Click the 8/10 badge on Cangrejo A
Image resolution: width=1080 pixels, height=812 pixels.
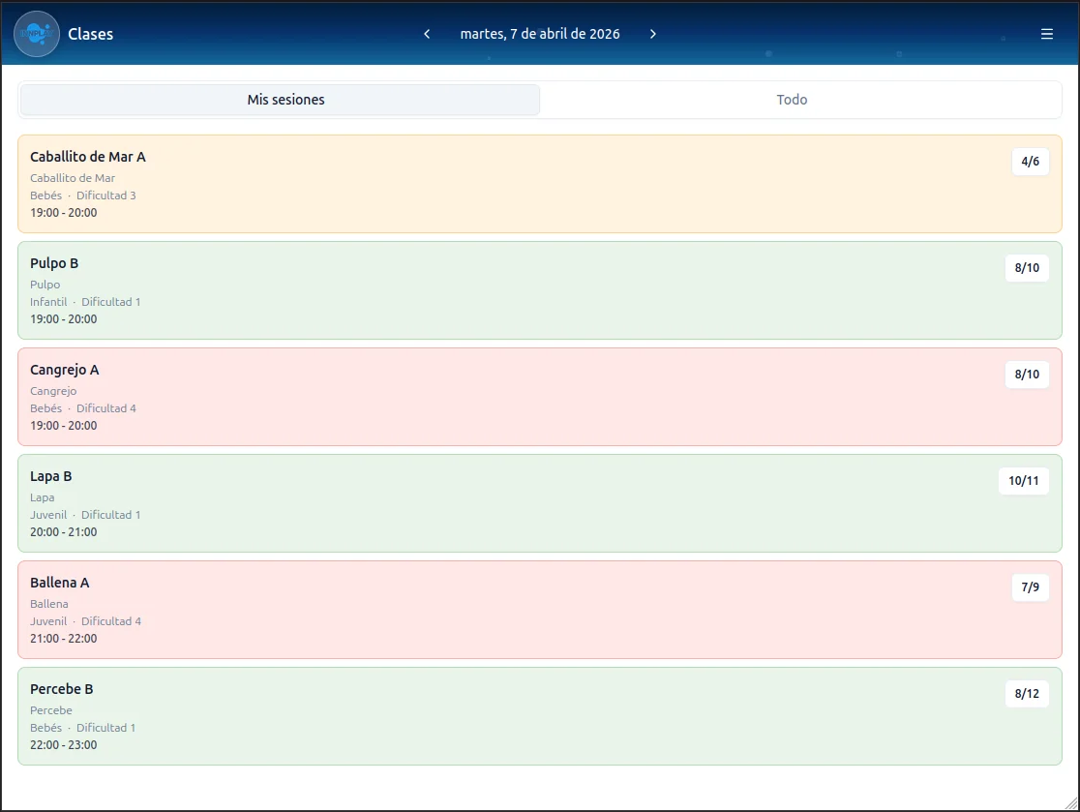tap(1026, 375)
